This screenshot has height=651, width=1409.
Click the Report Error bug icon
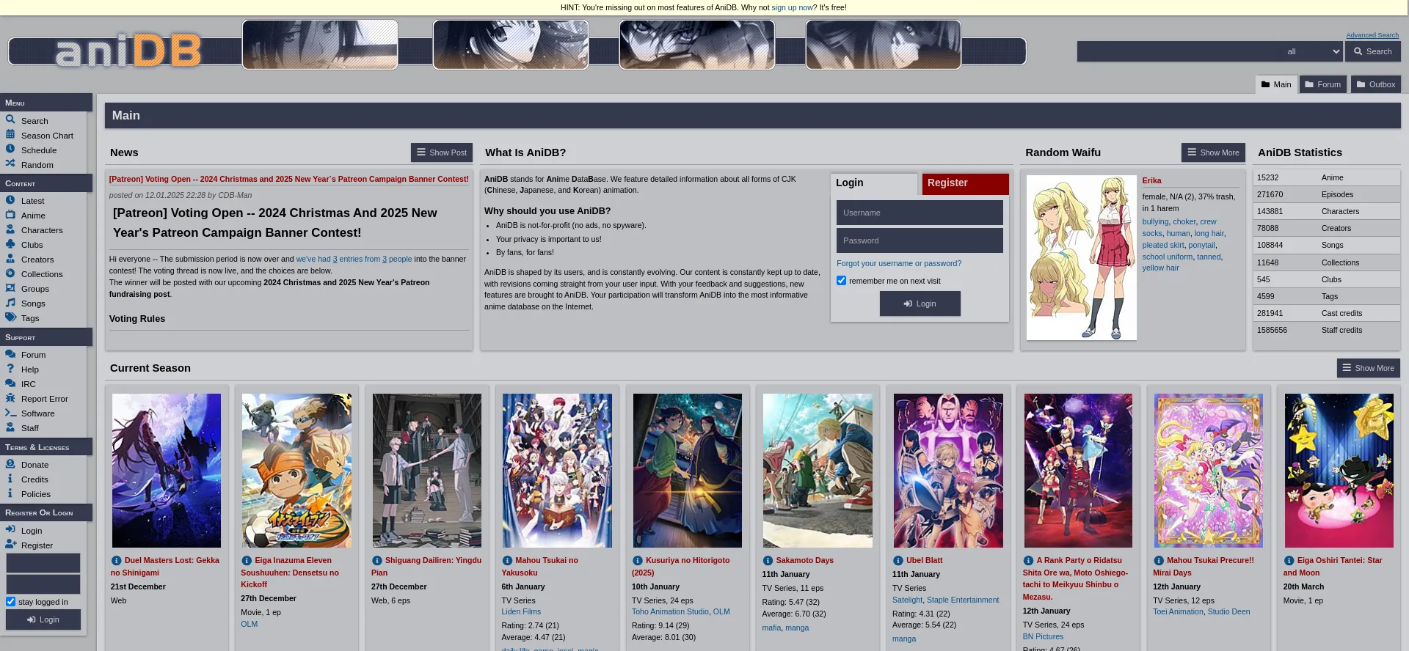(10, 397)
